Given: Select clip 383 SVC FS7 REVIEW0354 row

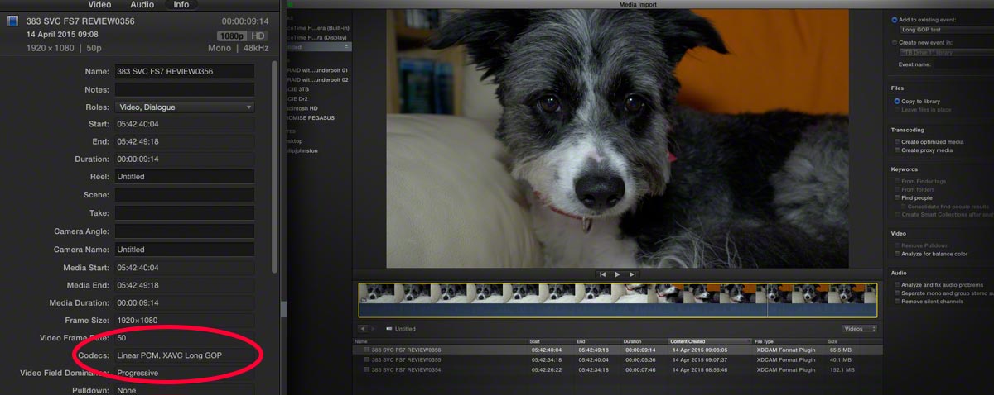Looking at the screenshot, I should click(x=618, y=370).
